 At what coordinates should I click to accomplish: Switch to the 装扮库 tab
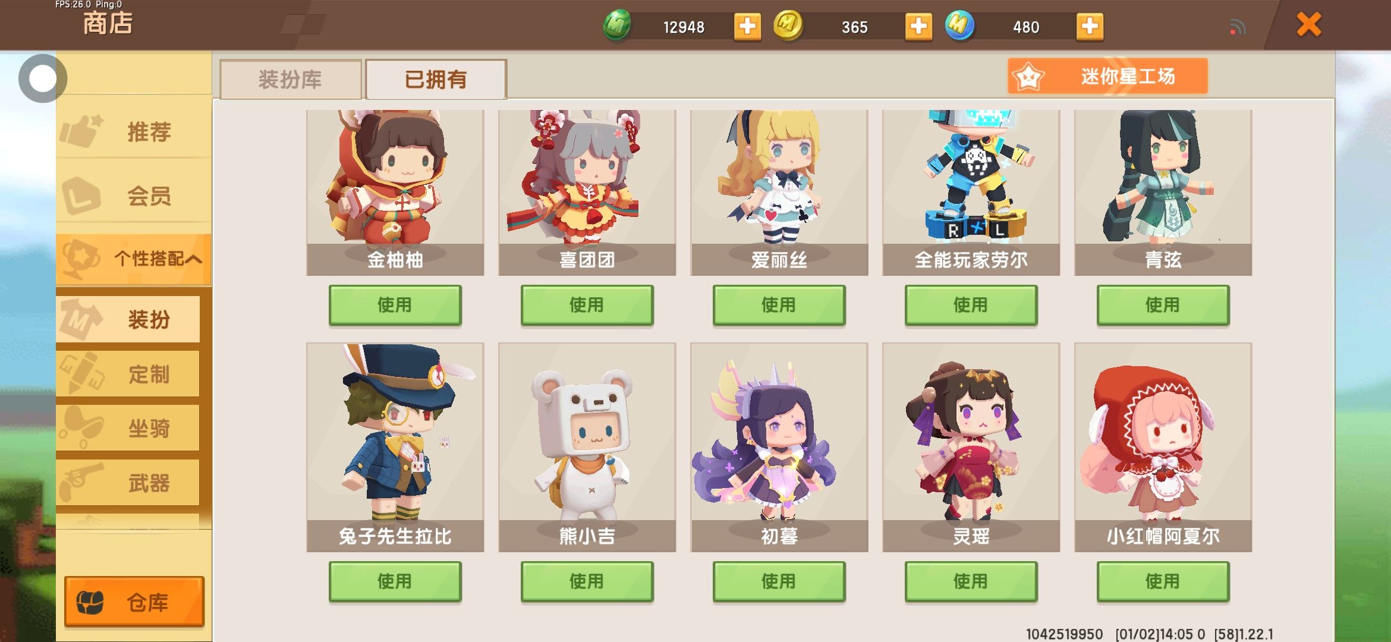click(291, 79)
